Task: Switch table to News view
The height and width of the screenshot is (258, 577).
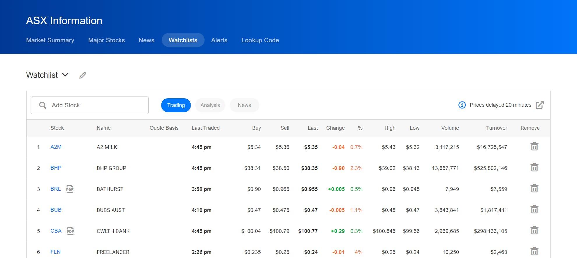Action: (244, 105)
